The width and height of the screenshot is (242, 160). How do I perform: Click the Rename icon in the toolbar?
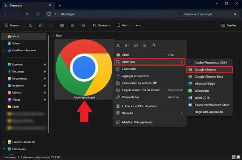click(62, 25)
